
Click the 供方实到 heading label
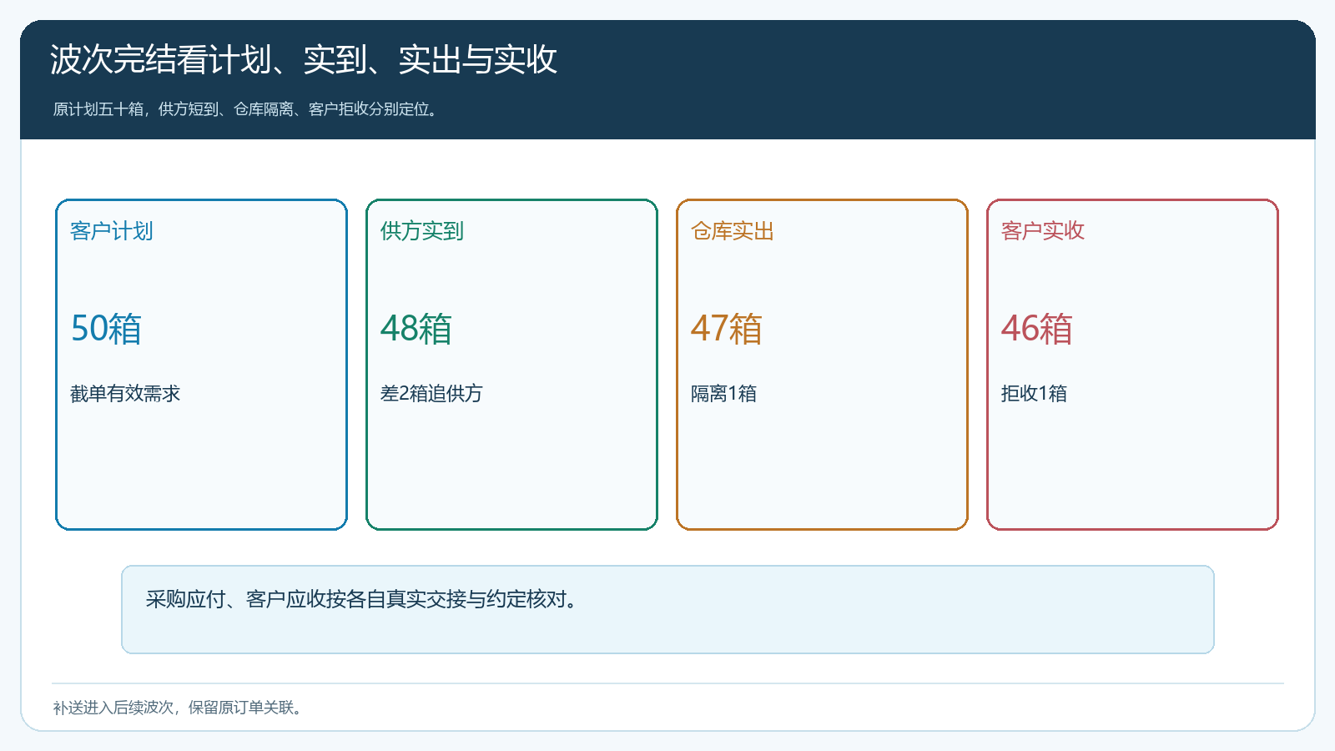click(x=422, y=231)
